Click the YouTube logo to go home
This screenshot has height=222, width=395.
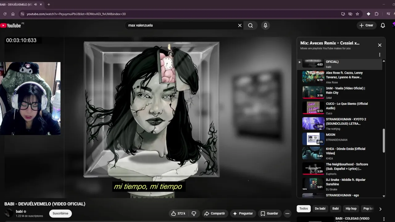point(11,26)
